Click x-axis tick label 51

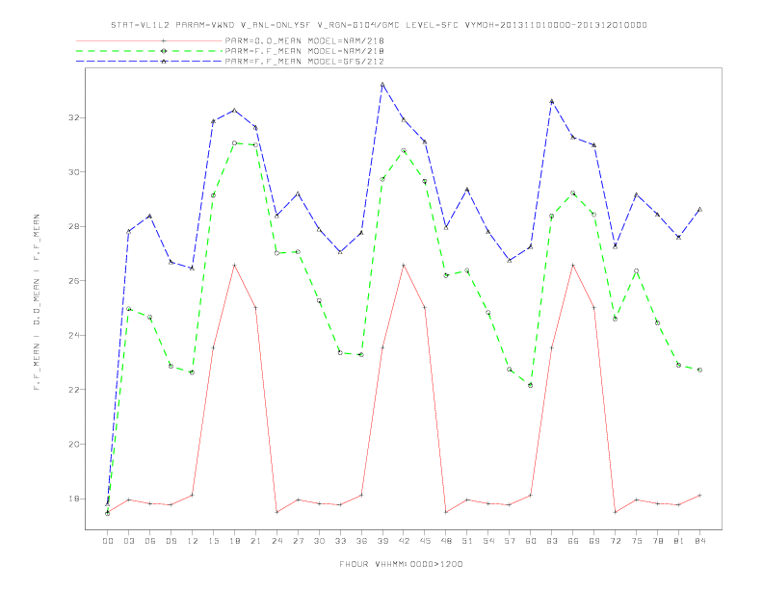click(x=467, y=541)
